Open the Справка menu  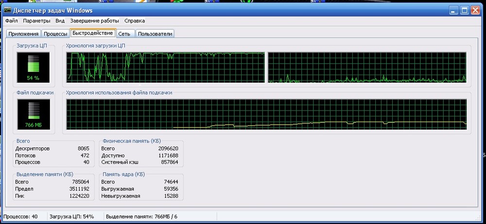point(135,21)
